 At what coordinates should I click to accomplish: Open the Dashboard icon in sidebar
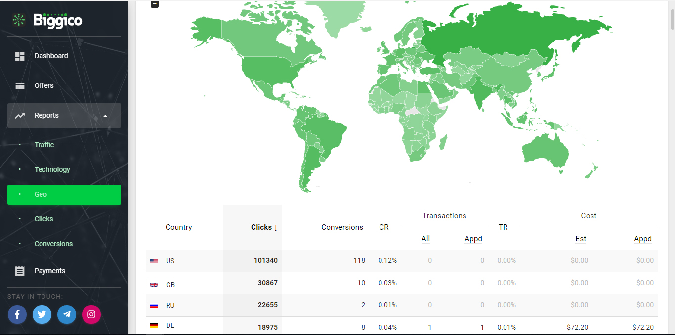coord(20,56)
